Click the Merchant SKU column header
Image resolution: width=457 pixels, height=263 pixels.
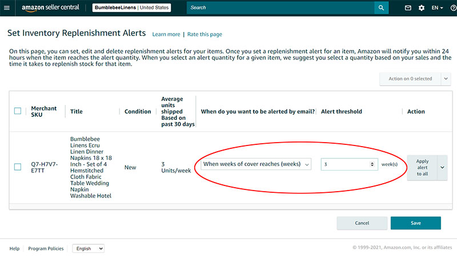point(44,111)
